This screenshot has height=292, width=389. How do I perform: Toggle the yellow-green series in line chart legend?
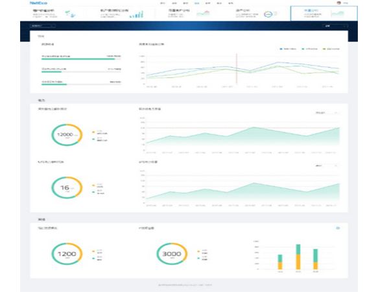click(x=331, y=49)
